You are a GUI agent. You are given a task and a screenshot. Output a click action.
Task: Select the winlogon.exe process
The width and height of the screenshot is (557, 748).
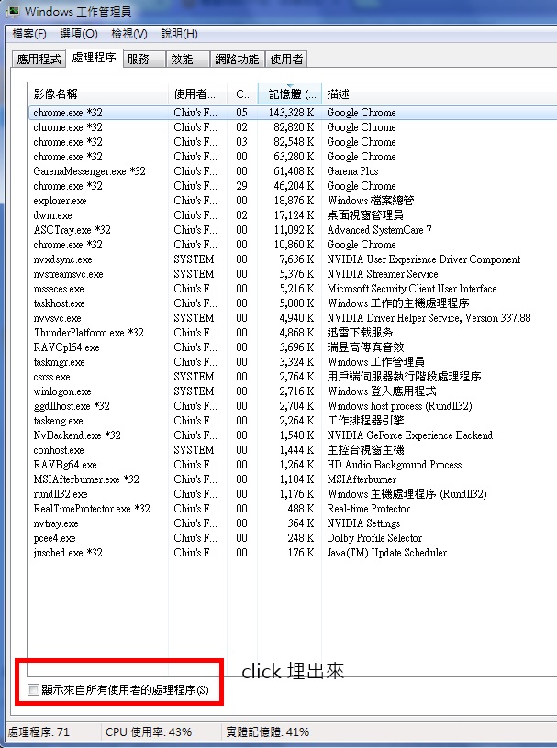(x=292, y=391)
